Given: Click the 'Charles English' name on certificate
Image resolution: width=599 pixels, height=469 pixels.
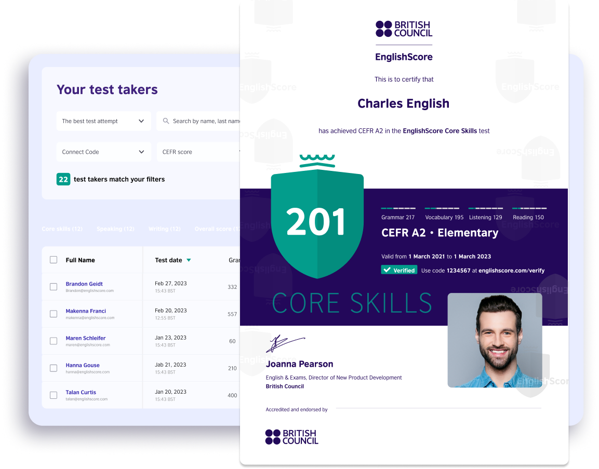Looking at the screenshot, I should (404, 103).
